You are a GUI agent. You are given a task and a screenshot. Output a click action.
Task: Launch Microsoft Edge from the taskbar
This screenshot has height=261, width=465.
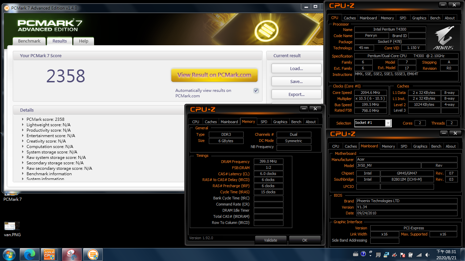[x=30, y=254]
